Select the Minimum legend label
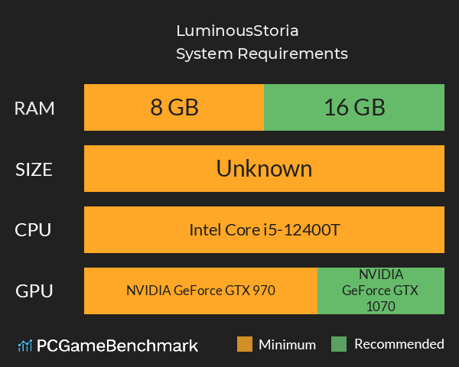 (x=287, y=345)
